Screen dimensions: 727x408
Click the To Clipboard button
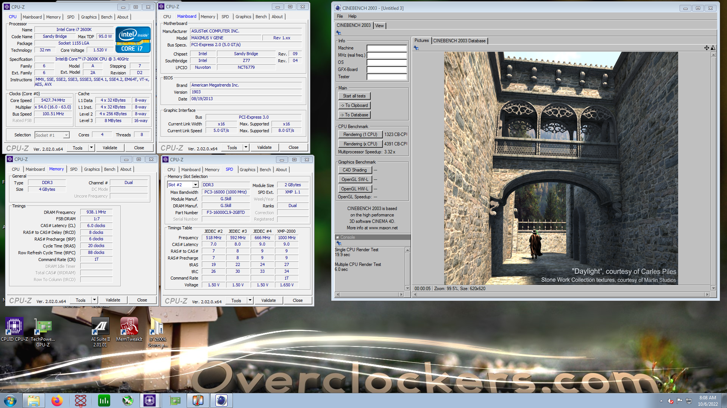pyautogui.click(x=354, y=105)
